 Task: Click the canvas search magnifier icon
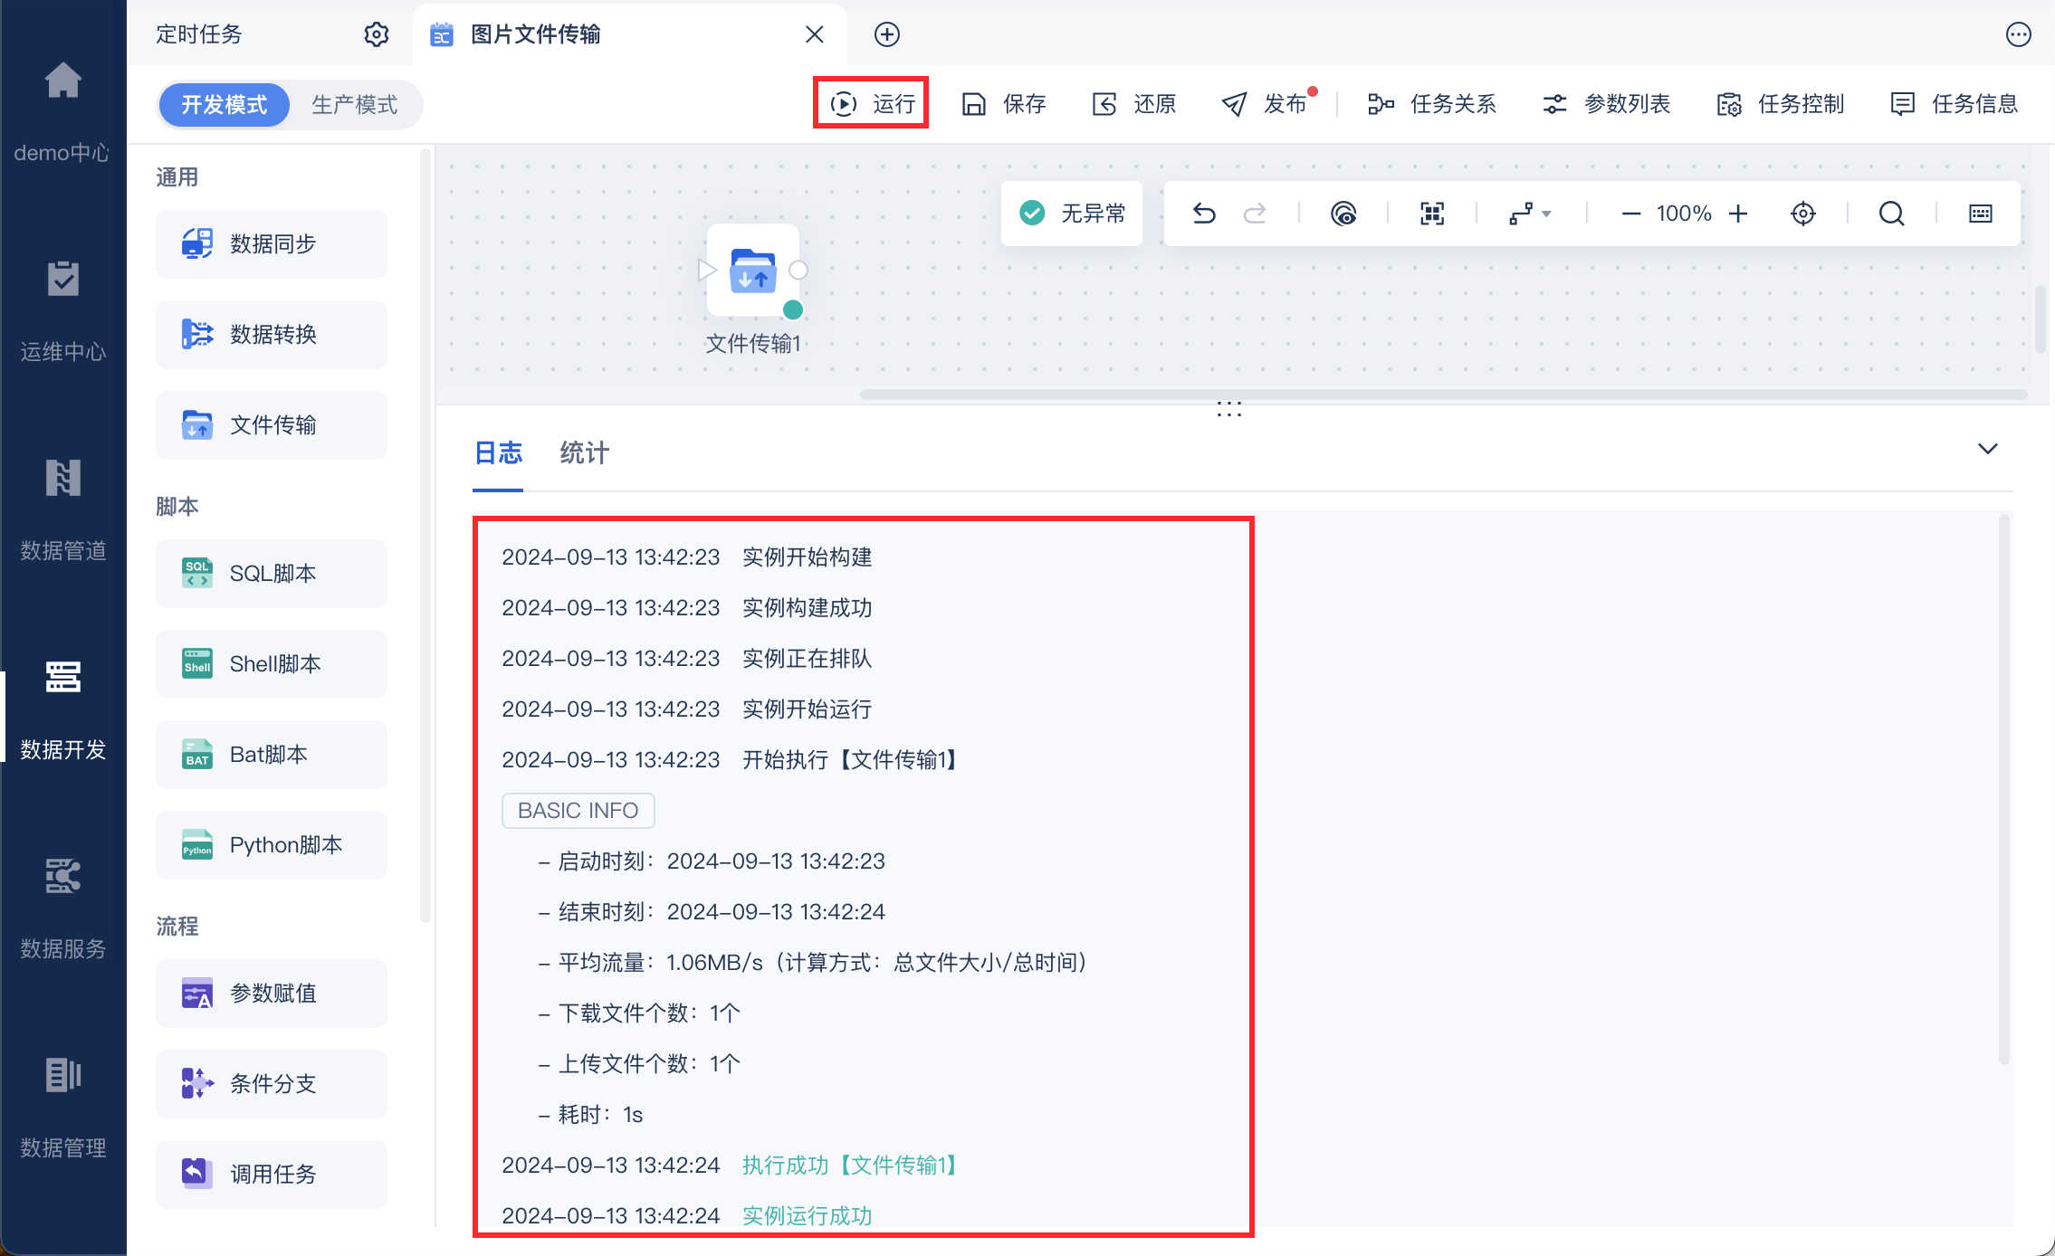(1891, 214)
